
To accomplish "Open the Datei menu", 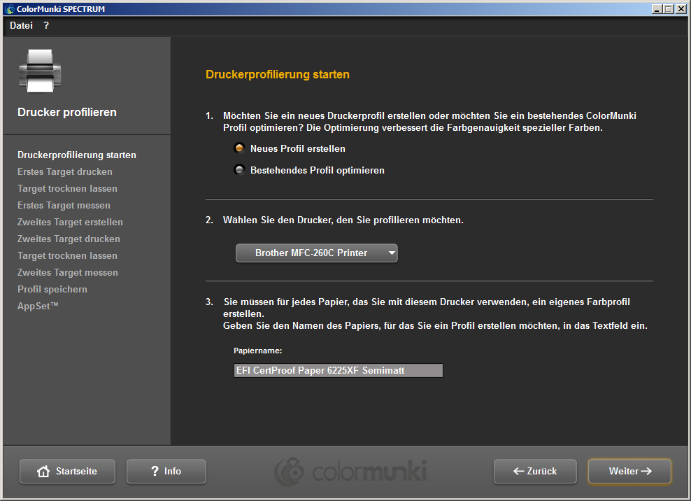I will [21, 26].
